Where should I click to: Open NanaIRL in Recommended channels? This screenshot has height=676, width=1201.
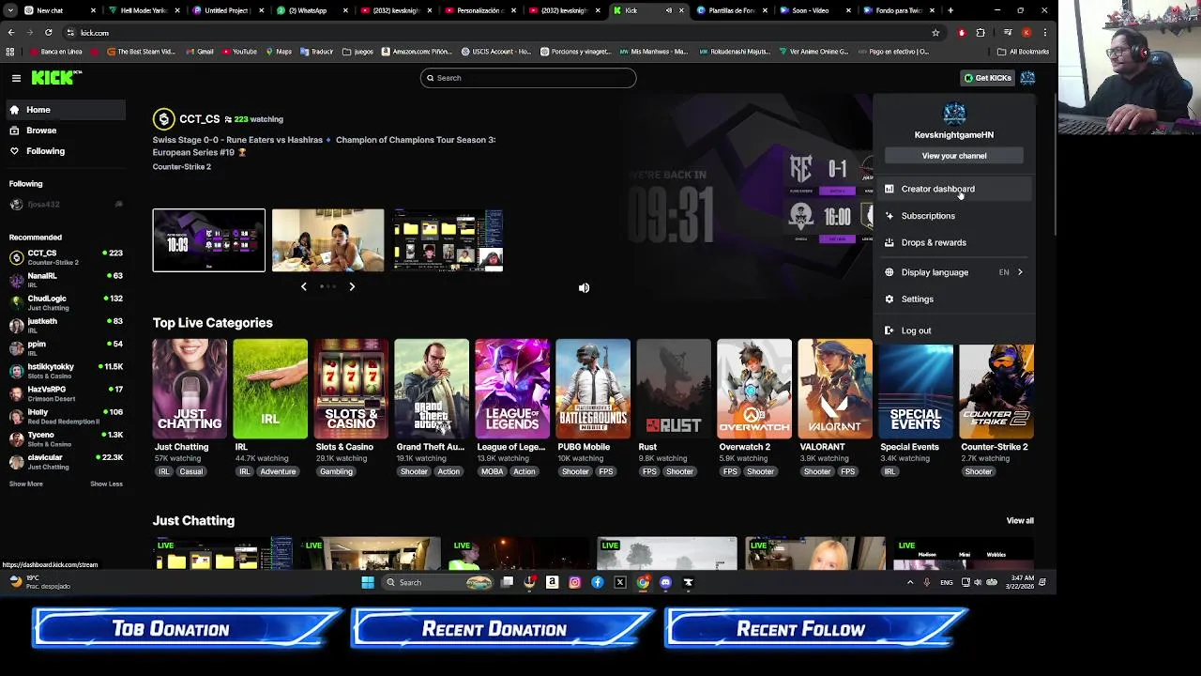click(66, 280)
